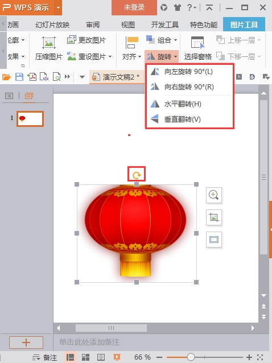Click the export to PDF icon

pos(32,77)
